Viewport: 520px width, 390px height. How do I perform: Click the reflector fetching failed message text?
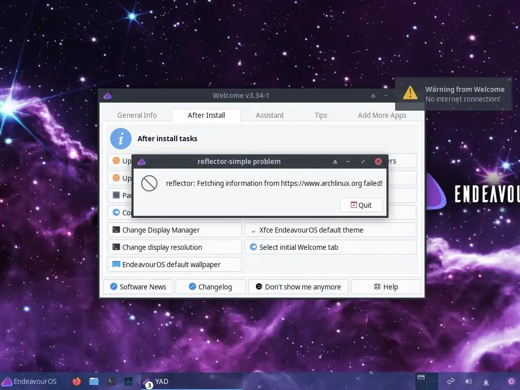pos(274,183)
